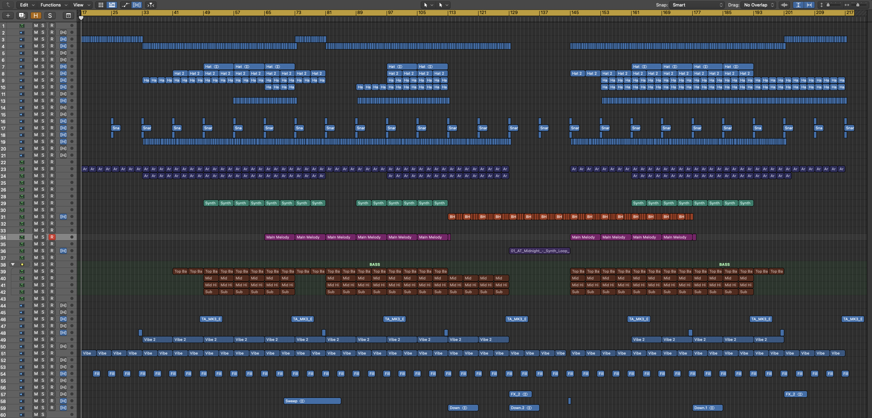Open the Snap Smart dropdown
872x418 pixels.
click(x=697, y=5)
